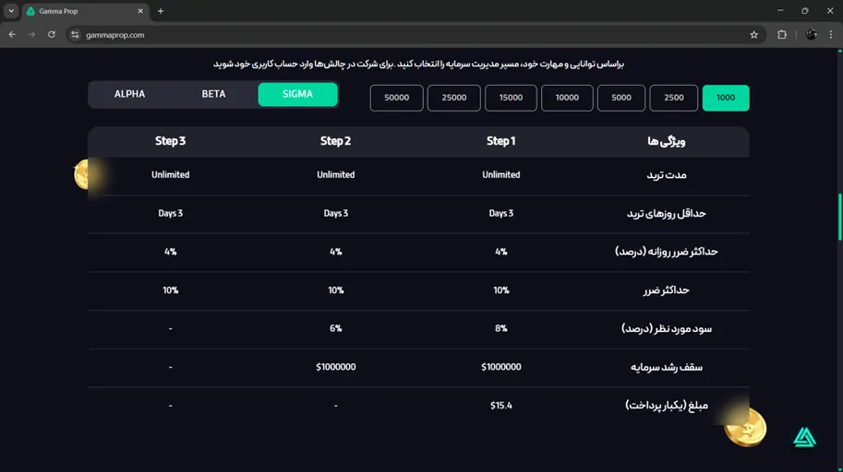The height and width of the screenshot is (472, 843).
Task: Click the page vertical scrollbar thumb
Action: pyautogui.click(x=840, y=217)
